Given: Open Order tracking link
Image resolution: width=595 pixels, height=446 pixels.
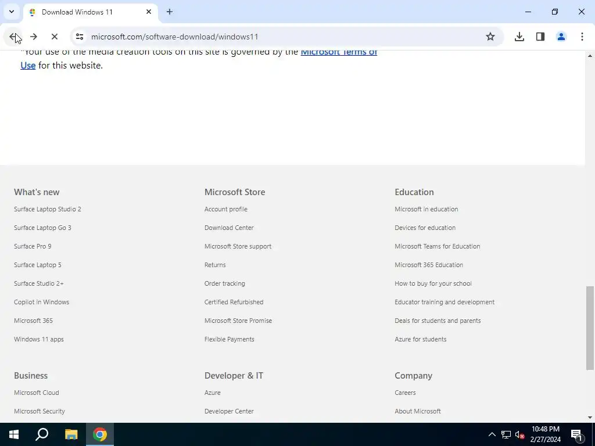Looking at the screenshot, I should [225, 283].
